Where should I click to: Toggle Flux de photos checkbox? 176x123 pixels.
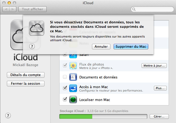(x=65, y=65)
